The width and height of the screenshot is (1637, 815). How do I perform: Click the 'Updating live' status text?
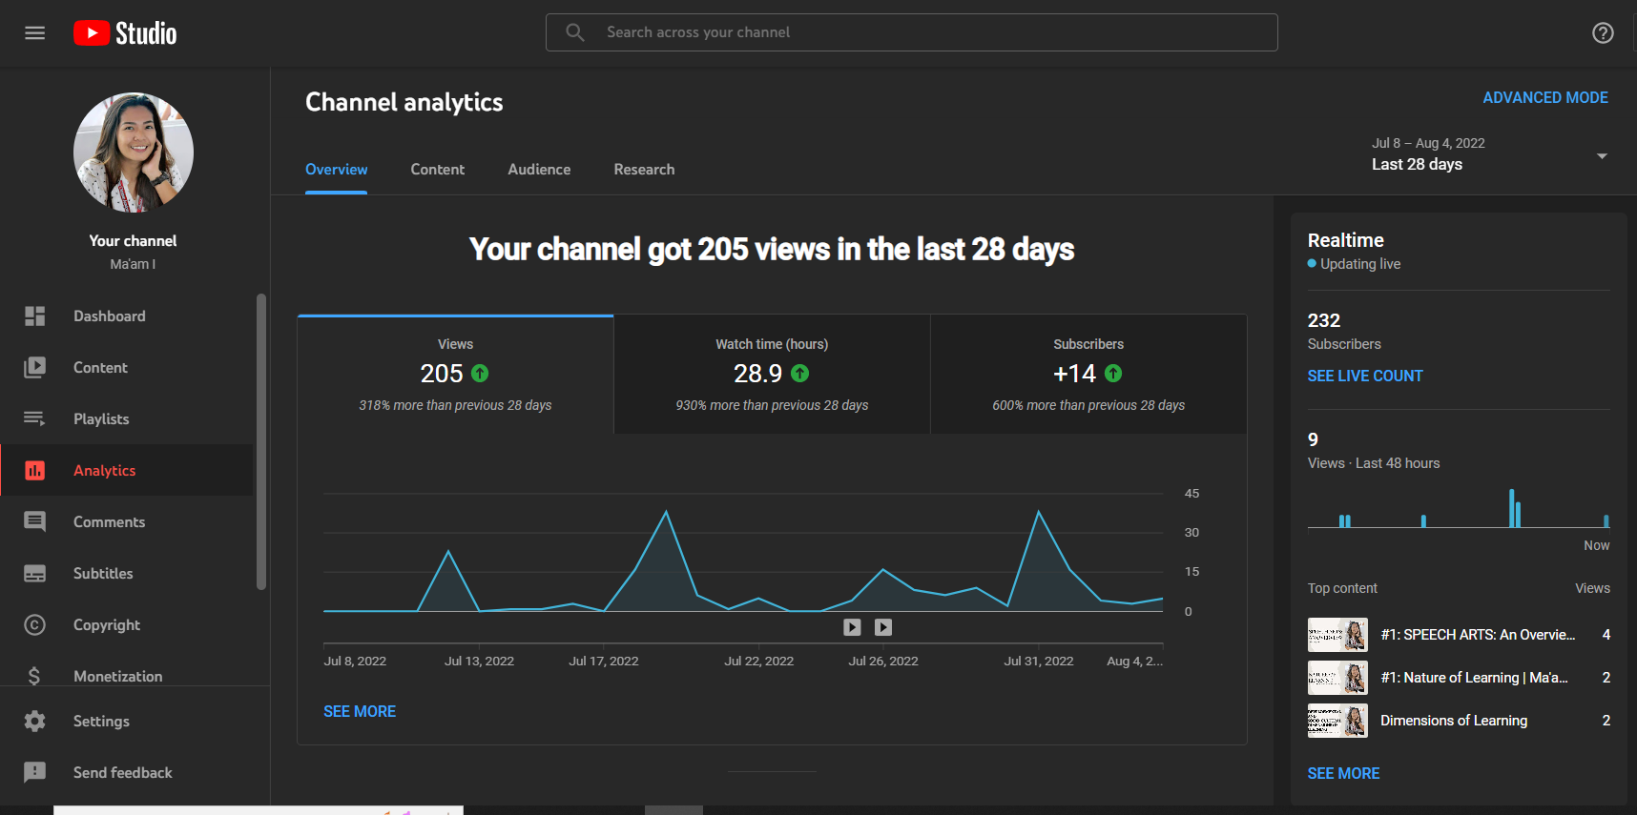(1360, 264)
